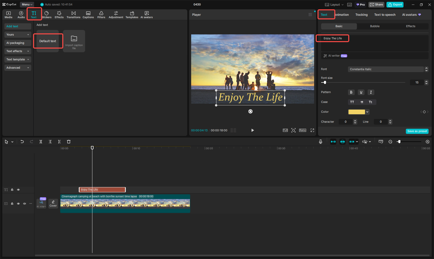The width and height of the screenshot is (434, 259).
Task: Switch to the Bubble tab
Action: click(375, 26)
